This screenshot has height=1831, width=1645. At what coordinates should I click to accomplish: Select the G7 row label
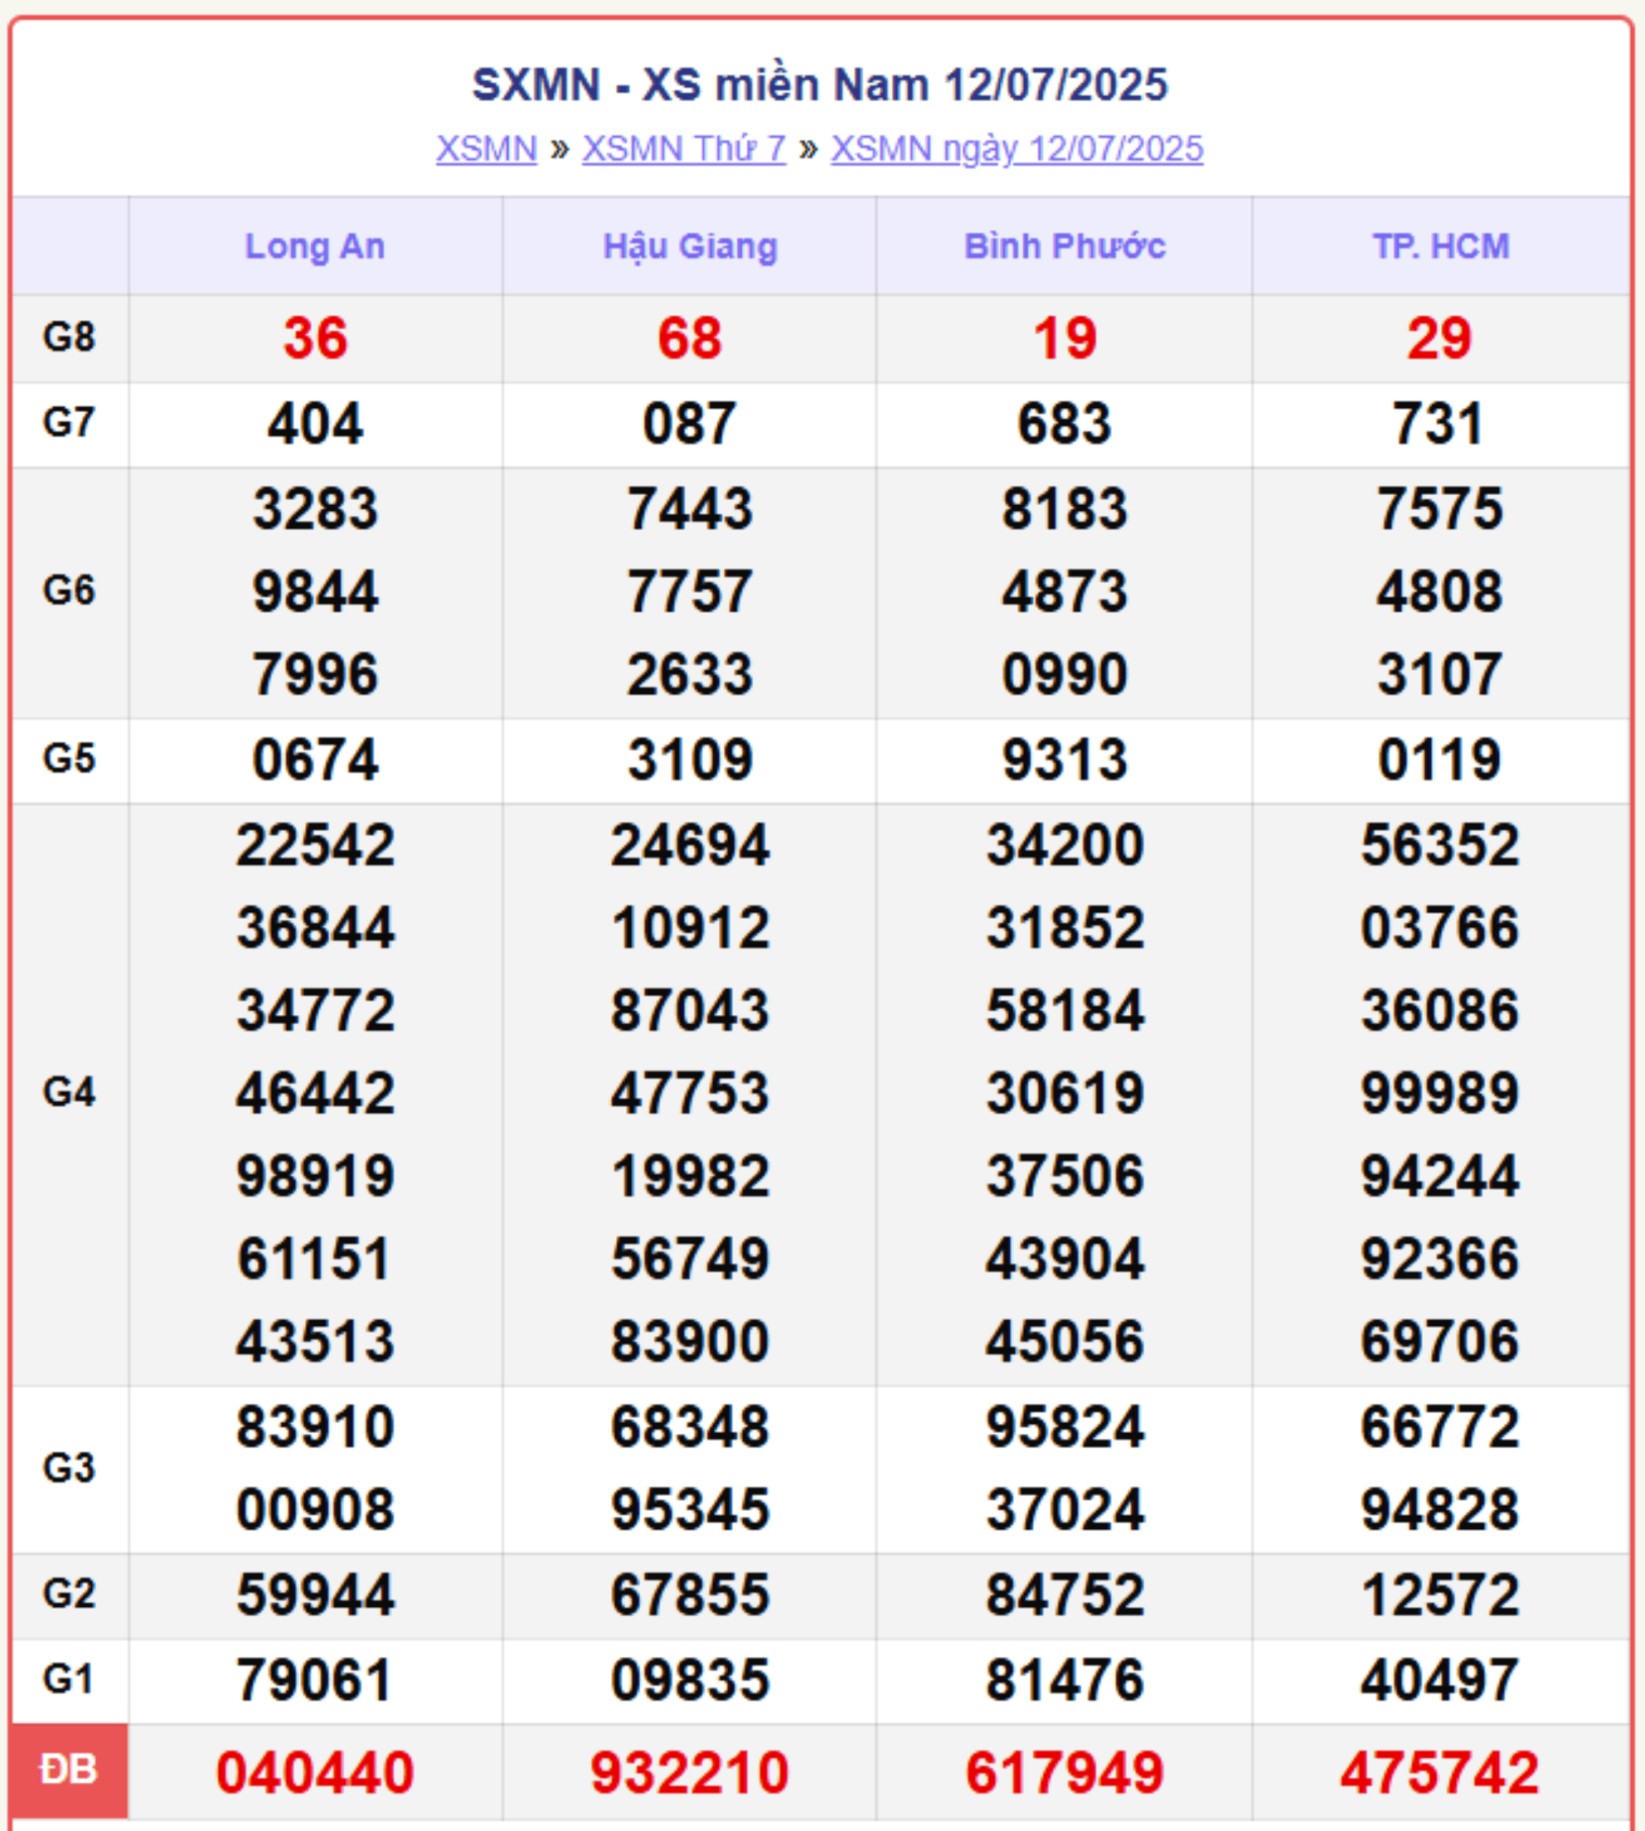point(69,422)
